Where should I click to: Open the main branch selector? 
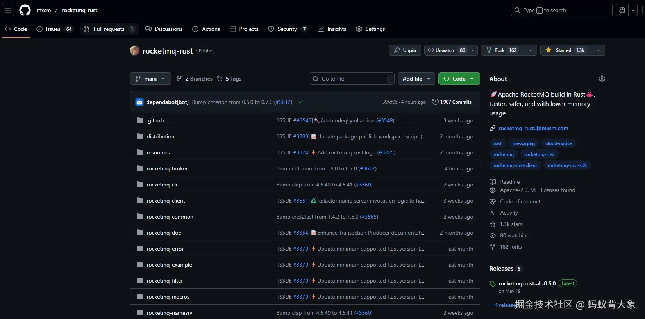(x=150, y=79)
